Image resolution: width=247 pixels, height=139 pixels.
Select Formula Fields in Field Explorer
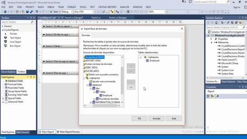(x=15, y=84)
